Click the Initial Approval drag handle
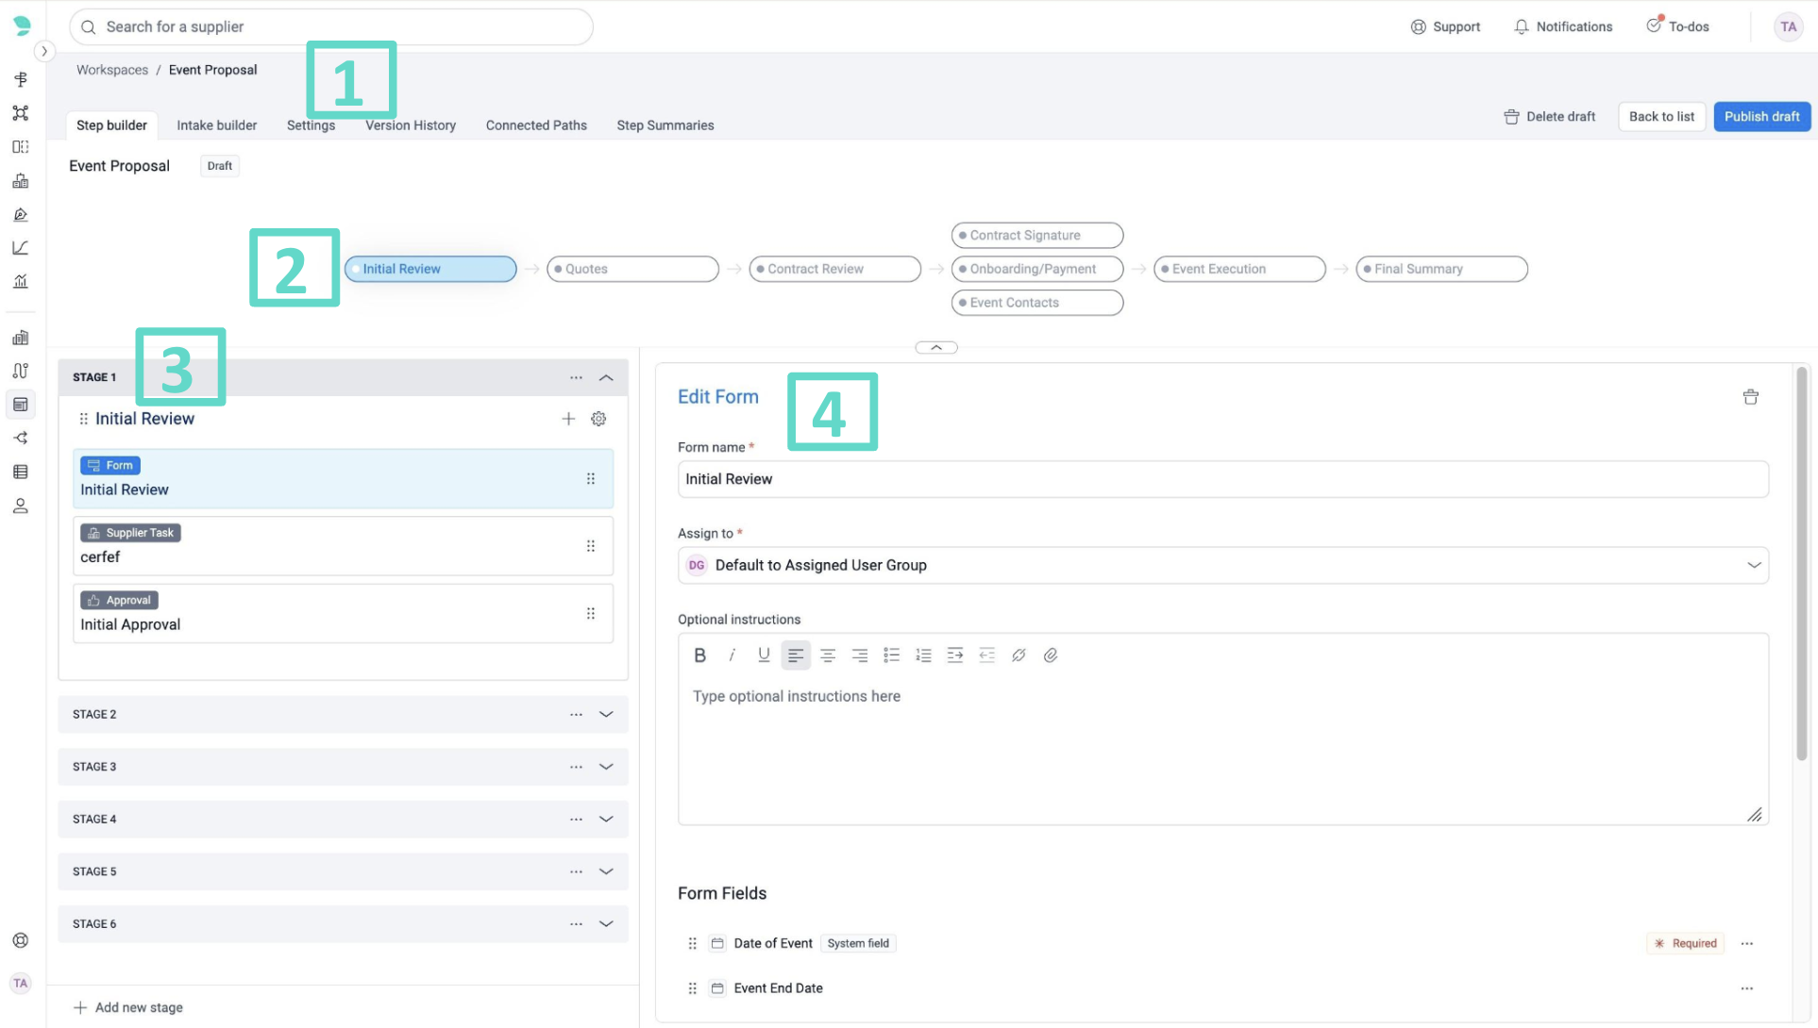Screen dimensions: 1818x1028 tap(591, 614)
